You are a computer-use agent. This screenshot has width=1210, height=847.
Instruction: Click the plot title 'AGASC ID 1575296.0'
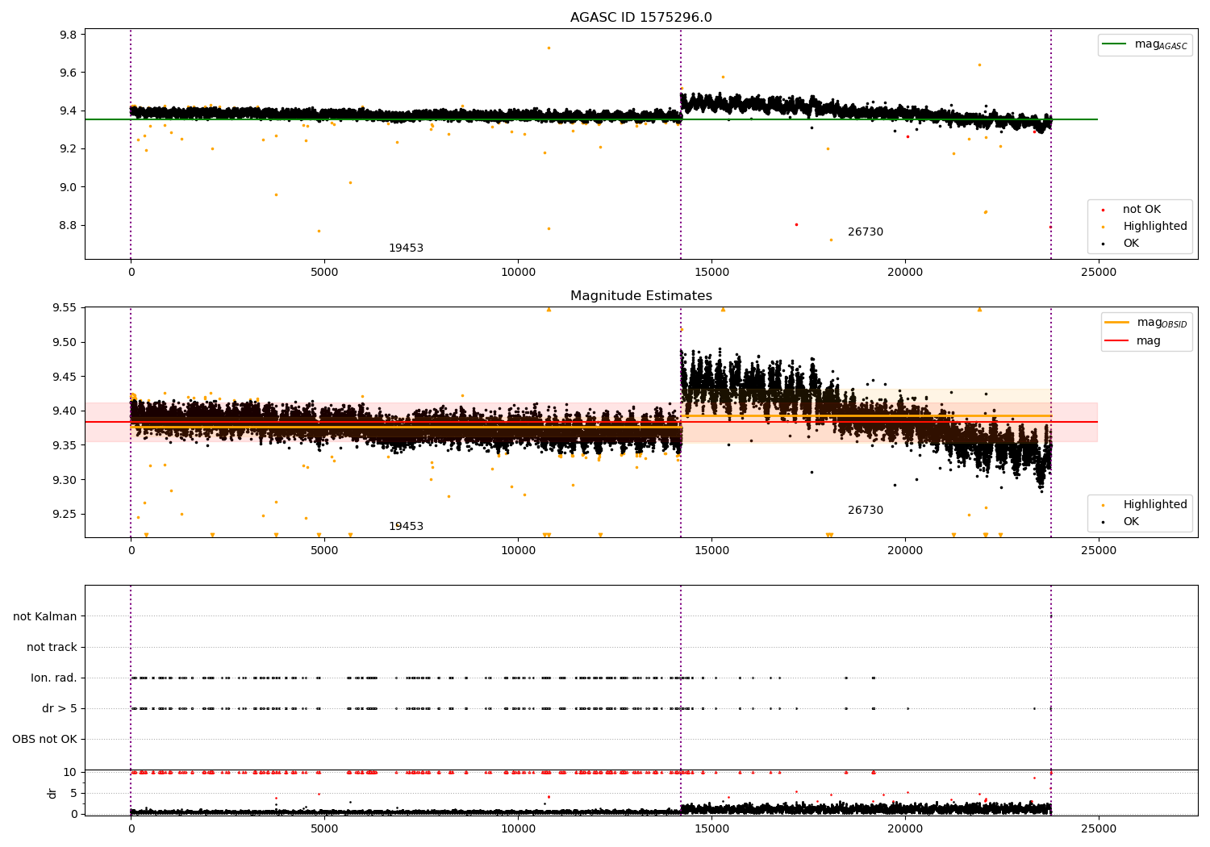point(641,18)
